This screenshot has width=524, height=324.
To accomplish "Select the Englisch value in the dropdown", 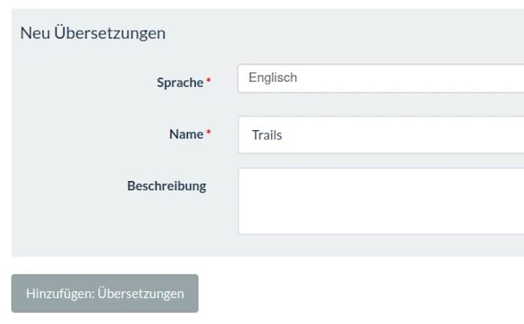I will coord(273,78).
